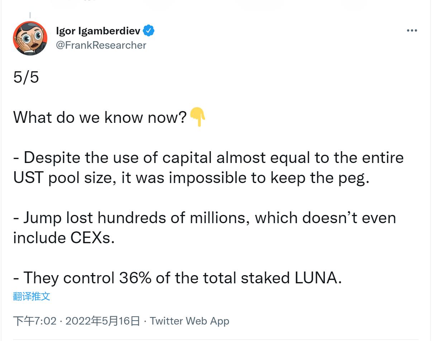Click the blue verified badge

coord(149,31)
